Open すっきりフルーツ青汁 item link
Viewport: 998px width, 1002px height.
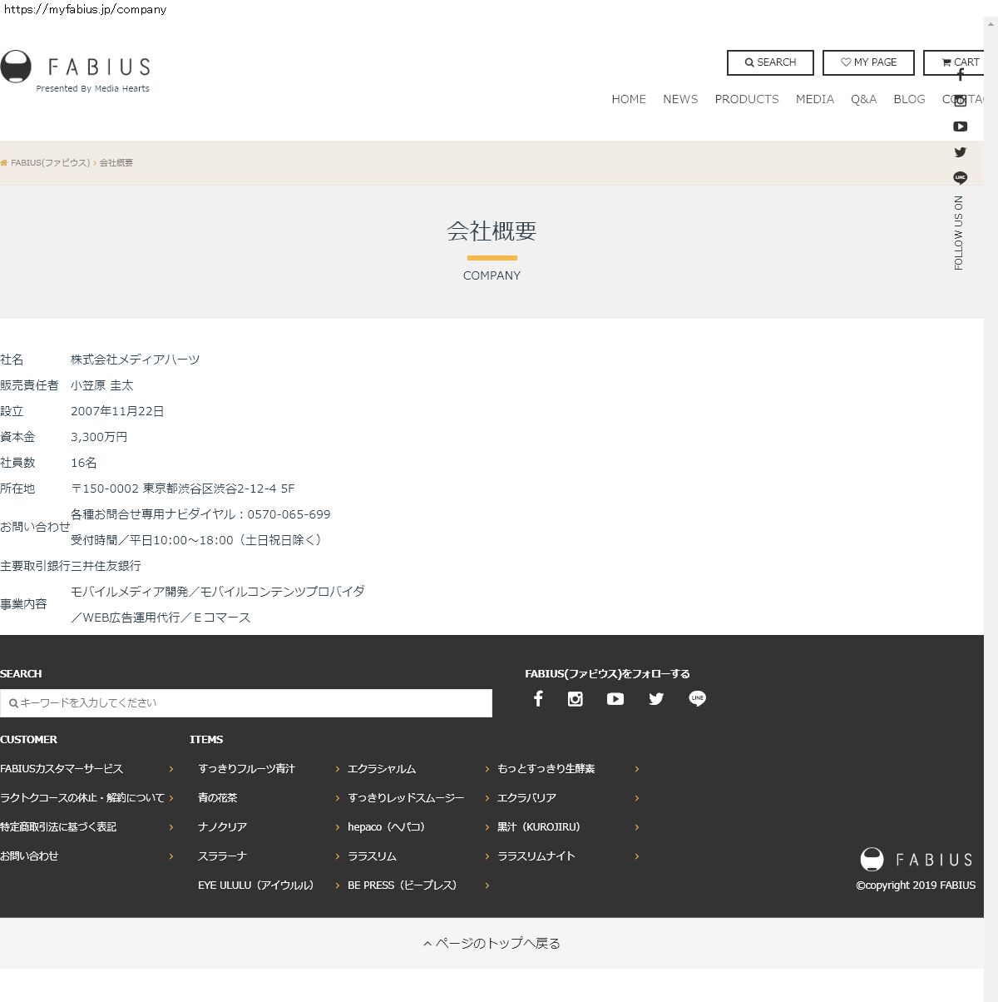pos(246,769)
